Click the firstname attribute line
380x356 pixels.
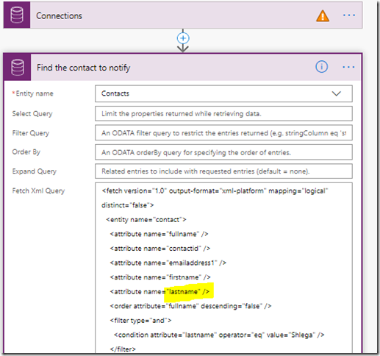click(x=160, y=277)
